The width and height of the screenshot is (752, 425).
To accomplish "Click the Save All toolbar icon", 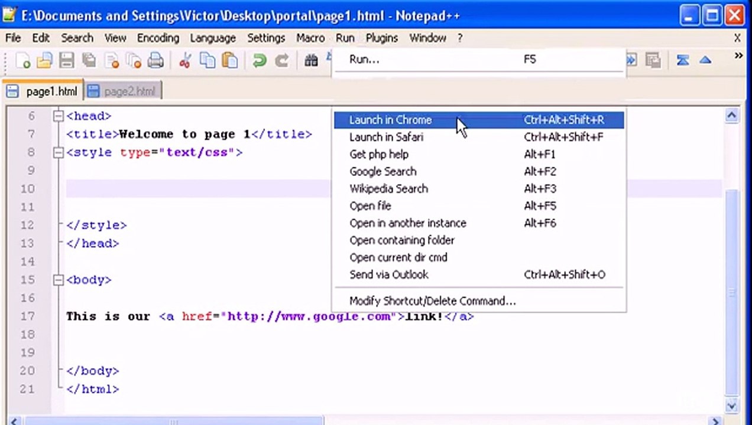I will pos(89,60).
